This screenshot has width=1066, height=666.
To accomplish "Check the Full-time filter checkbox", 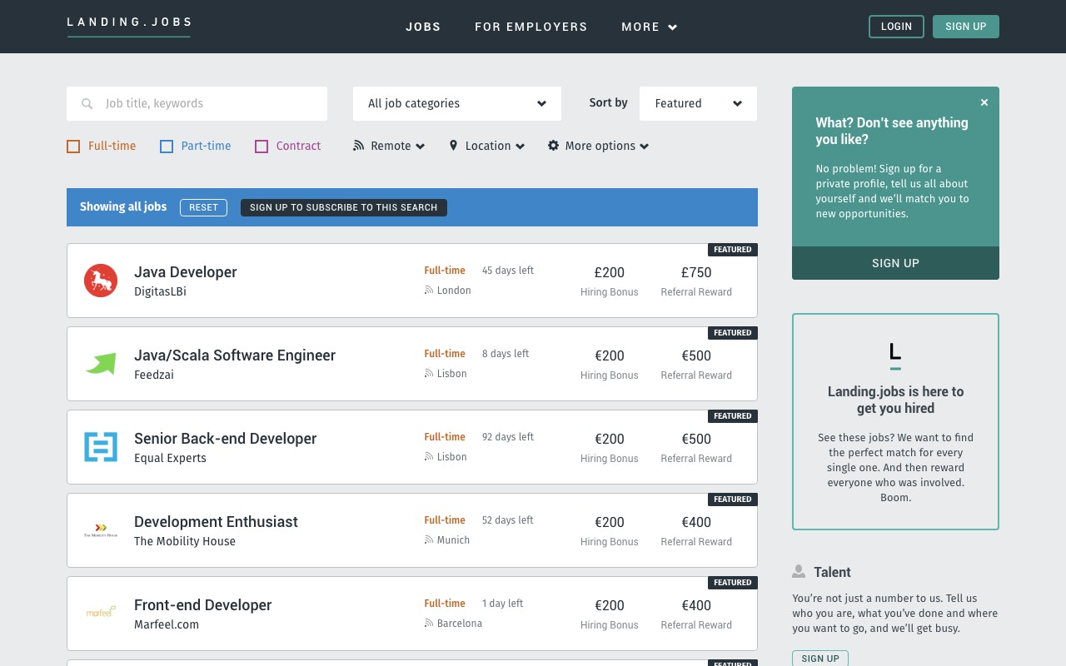I will (x=73, y=147).
